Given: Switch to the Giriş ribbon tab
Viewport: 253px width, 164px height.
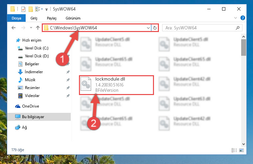Looking at the screenshot, I should 34,18.
